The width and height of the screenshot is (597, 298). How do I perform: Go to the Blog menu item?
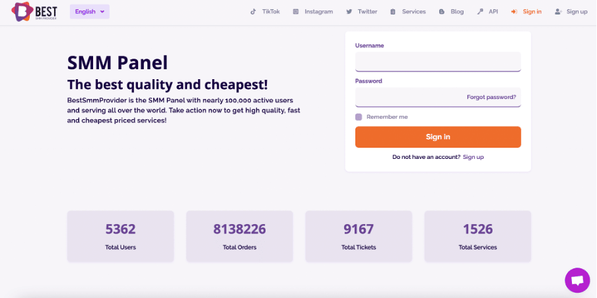pos(457,12)
